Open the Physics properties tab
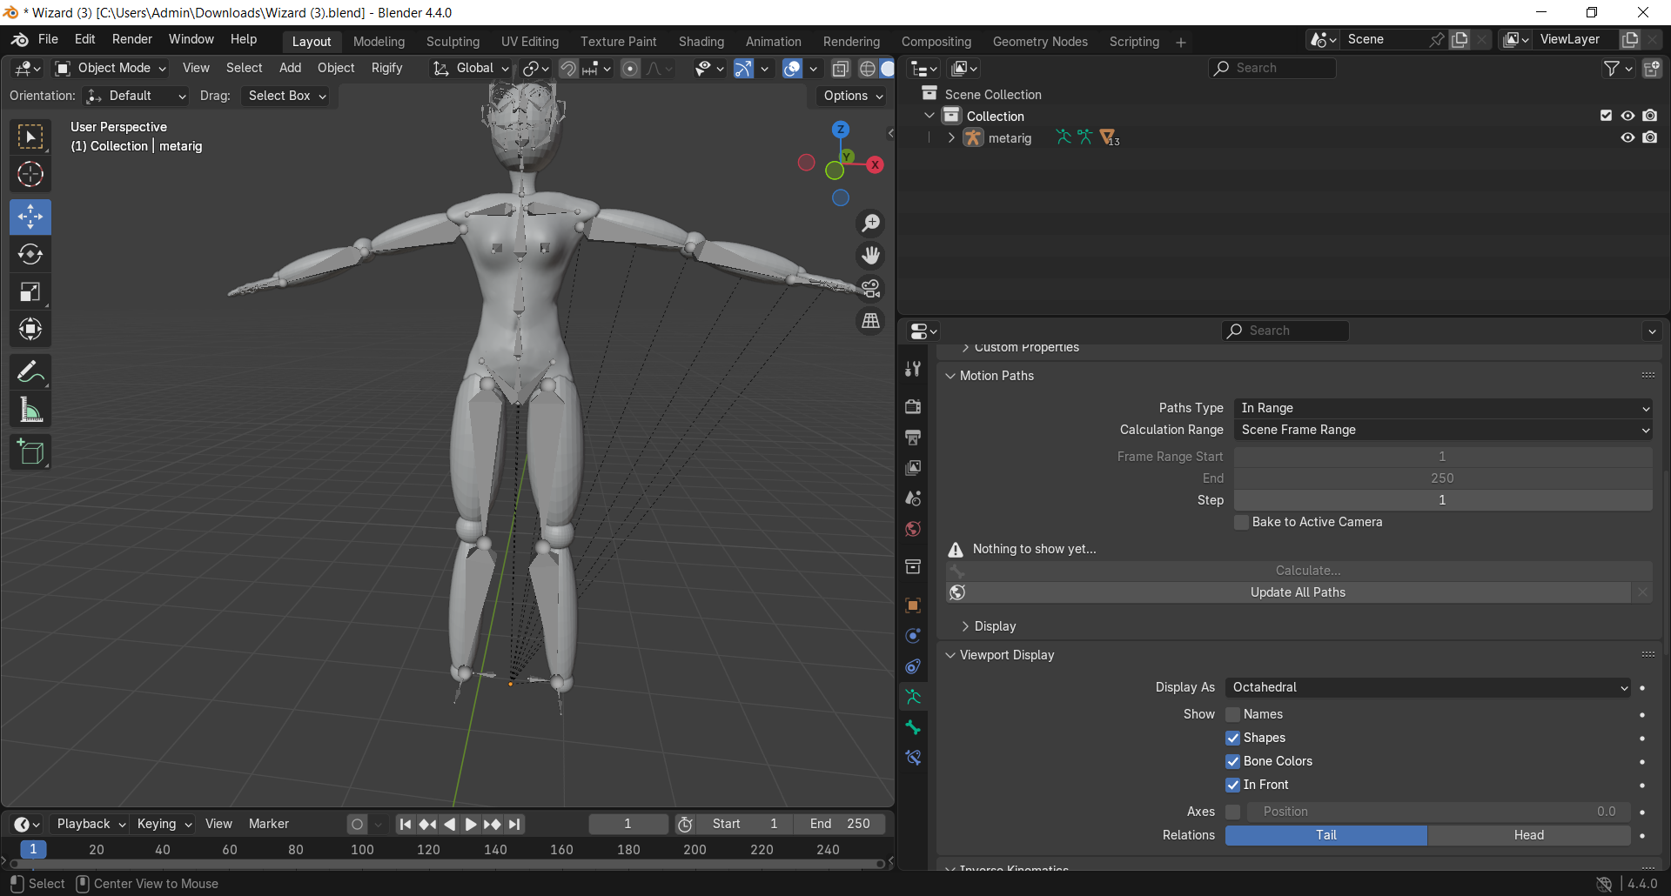 pyautogui.click(x=913, y=636)
